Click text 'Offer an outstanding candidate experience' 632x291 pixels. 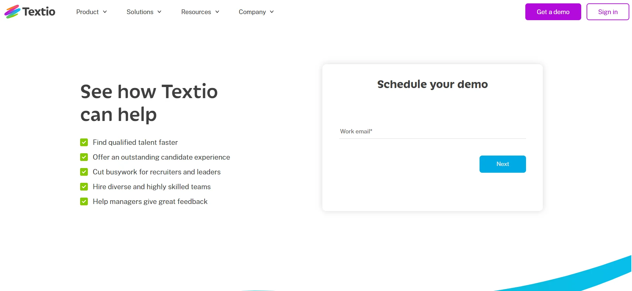point(162,157)
